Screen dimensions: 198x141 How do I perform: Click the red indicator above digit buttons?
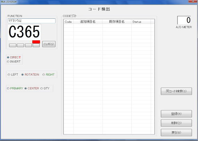pyautogui.click(x=36, y=42)
